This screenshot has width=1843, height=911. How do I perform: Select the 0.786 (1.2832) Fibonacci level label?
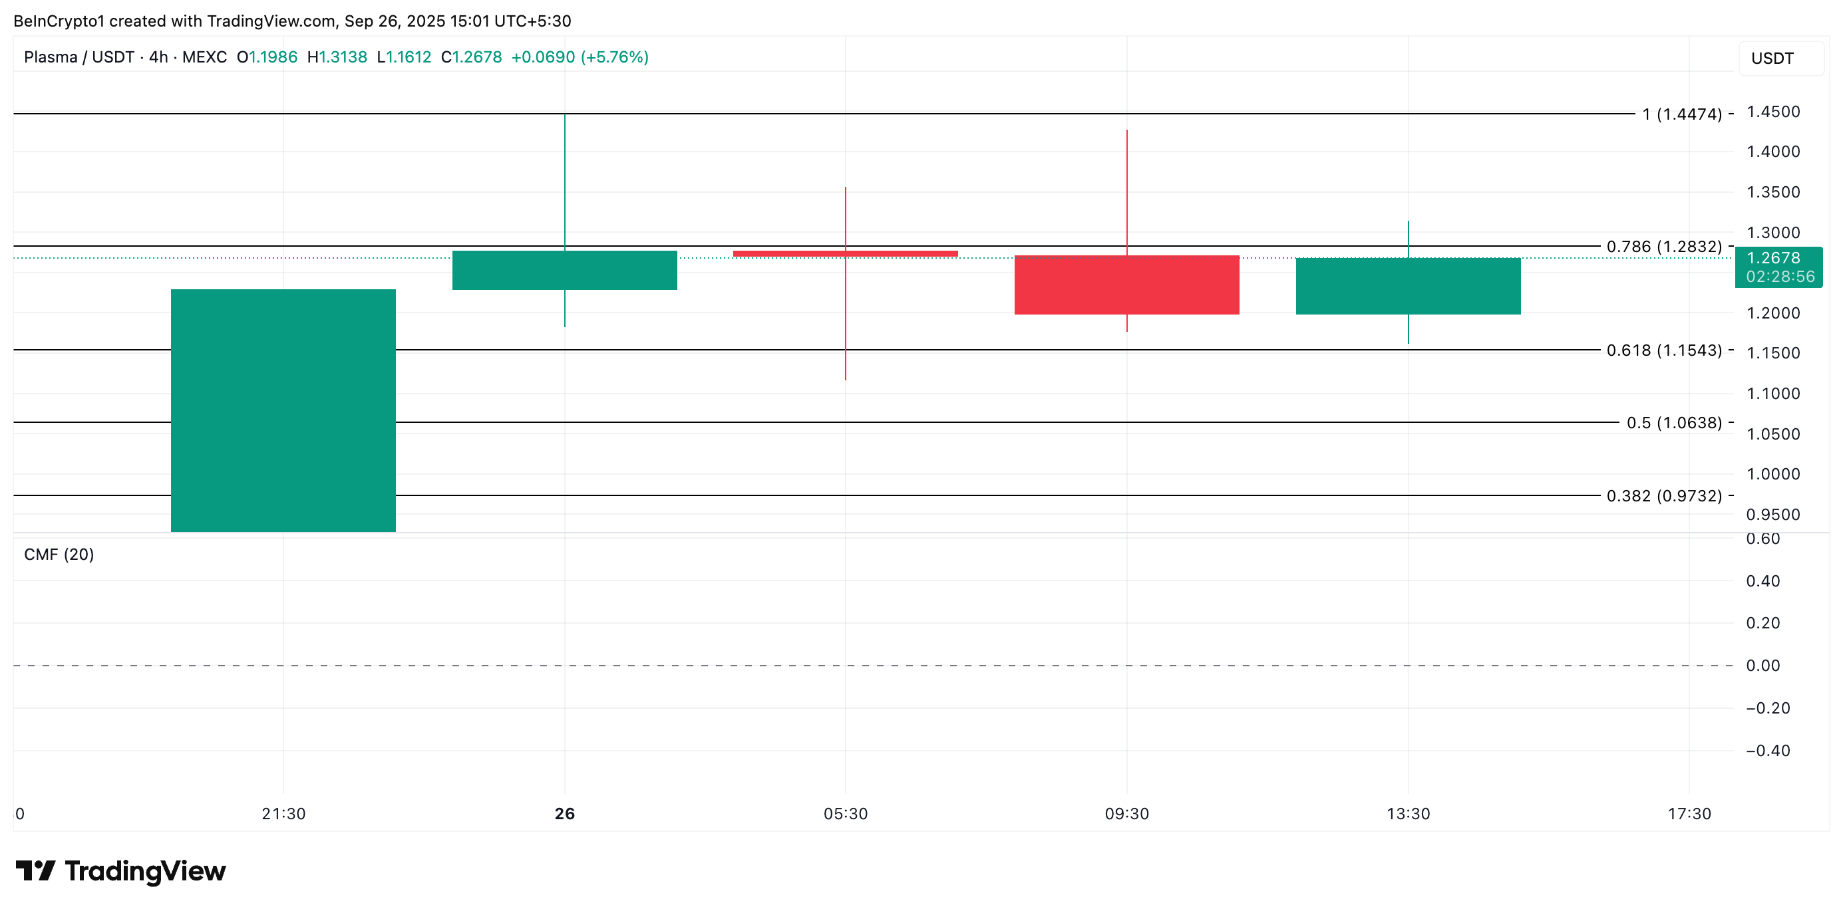pos(1663,247)
